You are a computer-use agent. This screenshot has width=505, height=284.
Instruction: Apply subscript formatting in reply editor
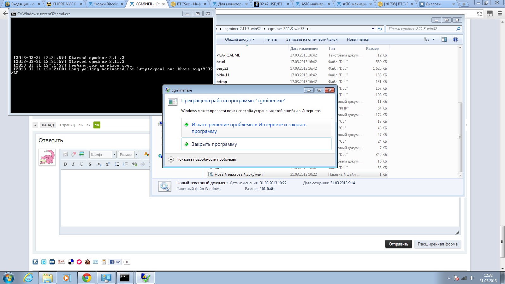pos(99,164)
